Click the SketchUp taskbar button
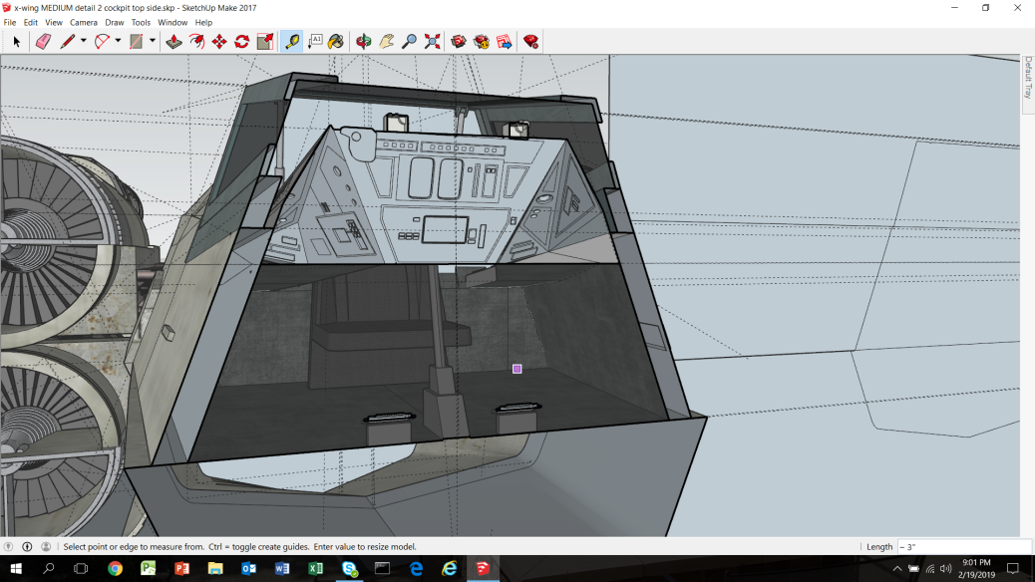1035x582 pixels. coord(483,568)
